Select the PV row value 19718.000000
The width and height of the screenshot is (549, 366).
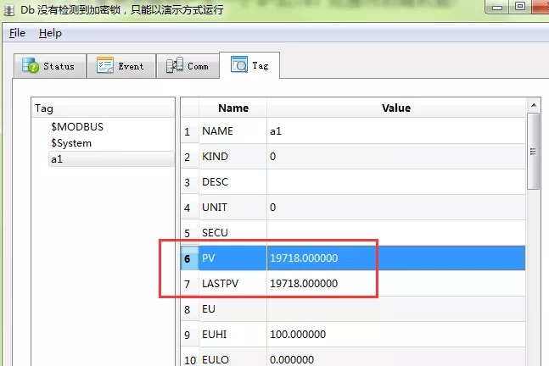pos(304,257)
